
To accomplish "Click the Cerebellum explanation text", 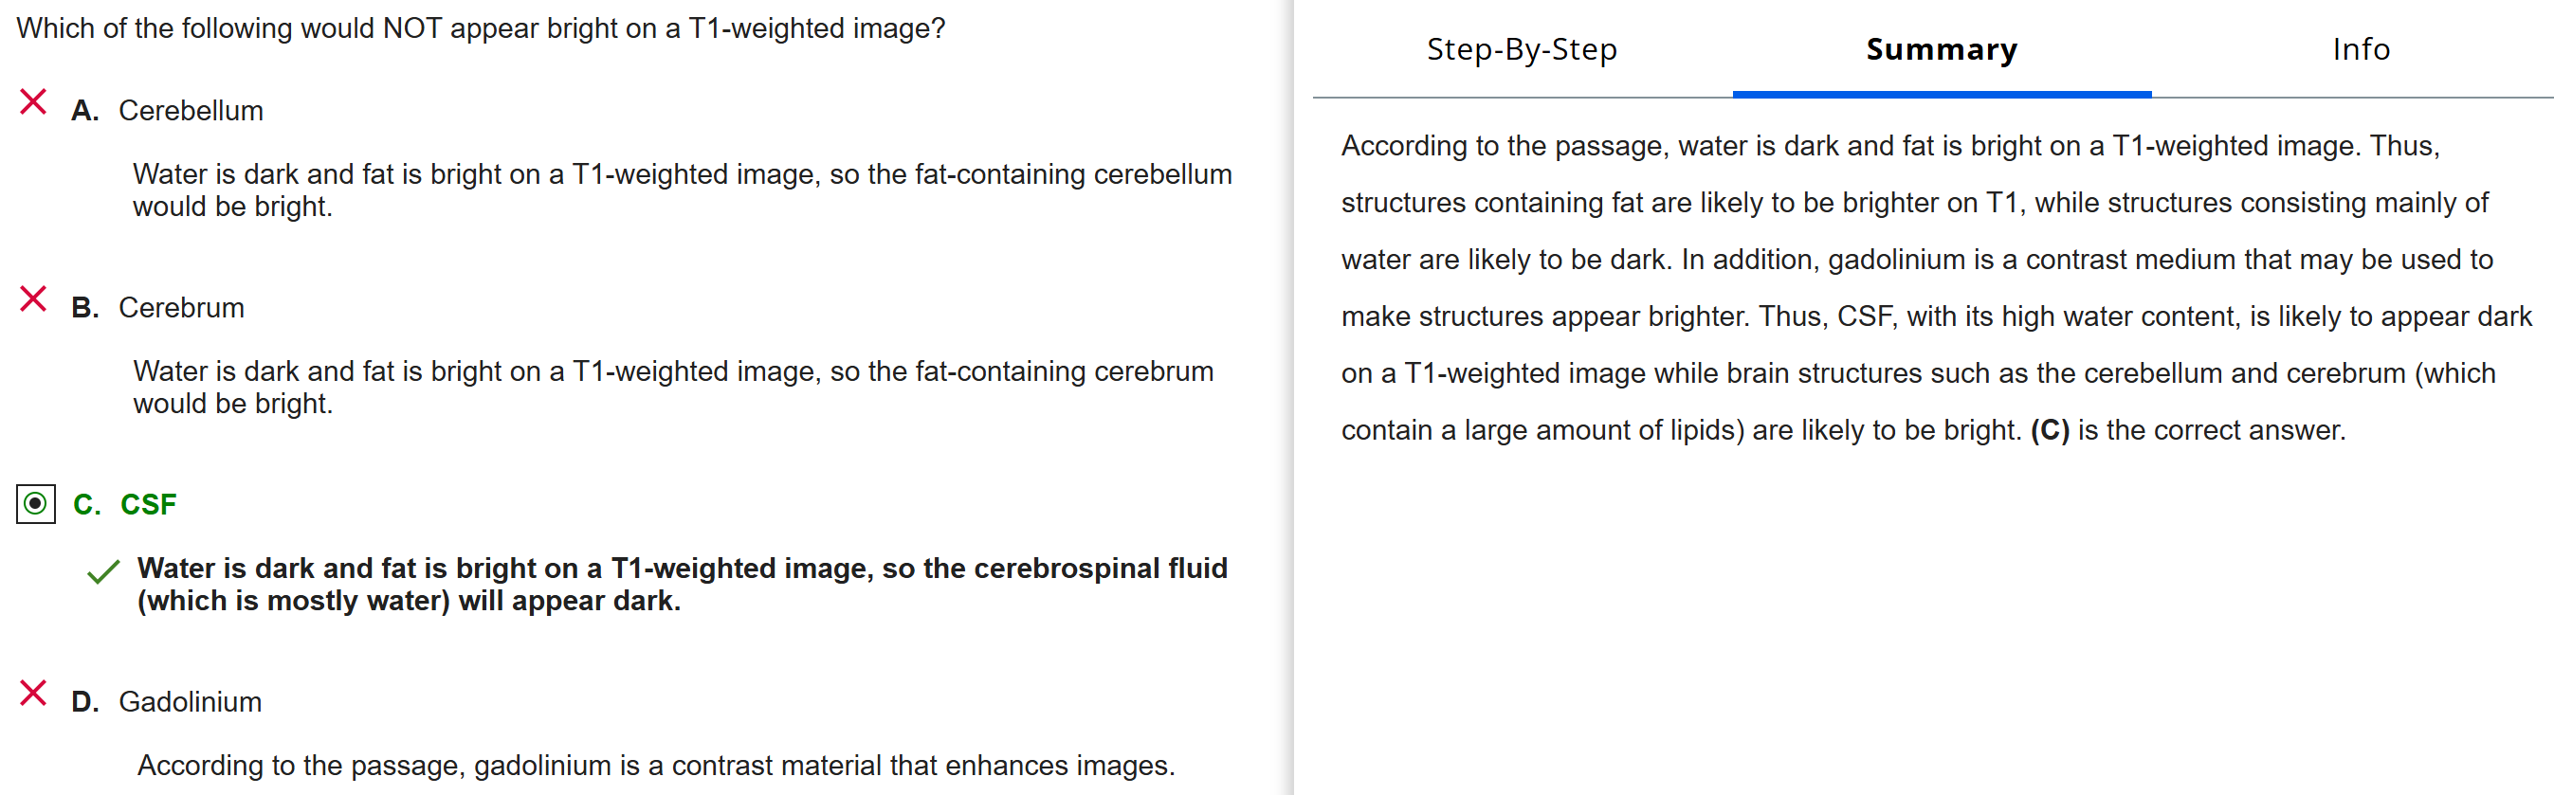I will click(x=681, y=190).
